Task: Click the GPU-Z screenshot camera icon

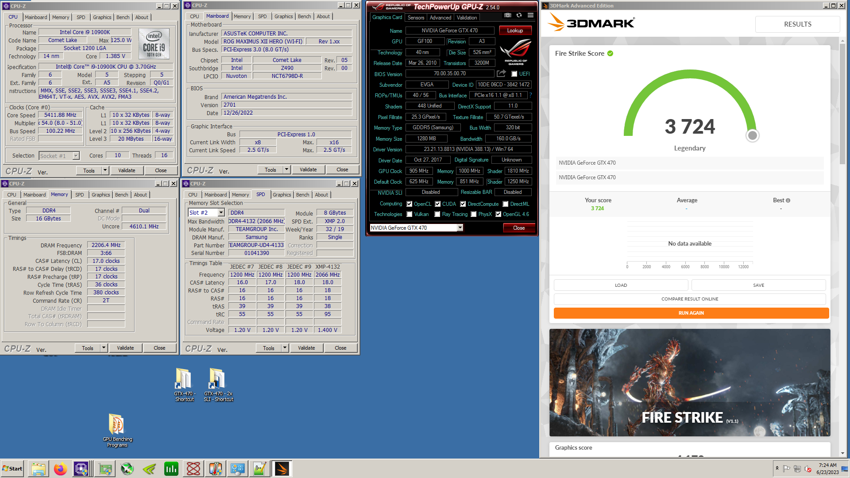Action: pyautogui.click(x=508, y=15)
